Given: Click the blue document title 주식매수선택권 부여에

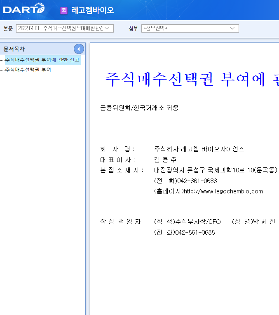Looking at the screenshot, I should pyautogui.click(x=185, y=79).
